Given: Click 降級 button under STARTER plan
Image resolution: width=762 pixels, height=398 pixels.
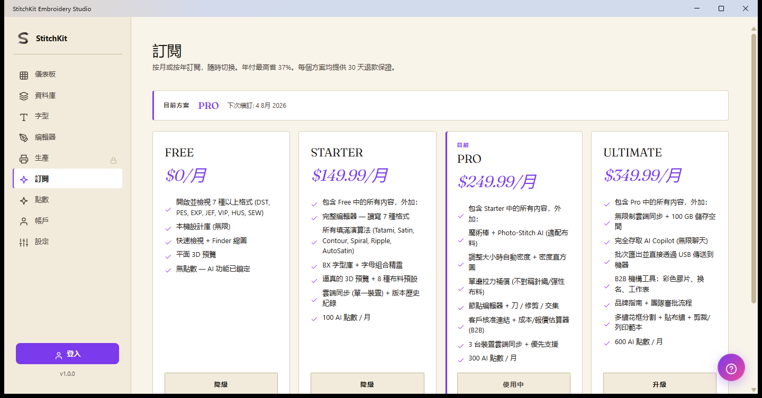Looking at the screenshot, I should (x=367, y=384).
